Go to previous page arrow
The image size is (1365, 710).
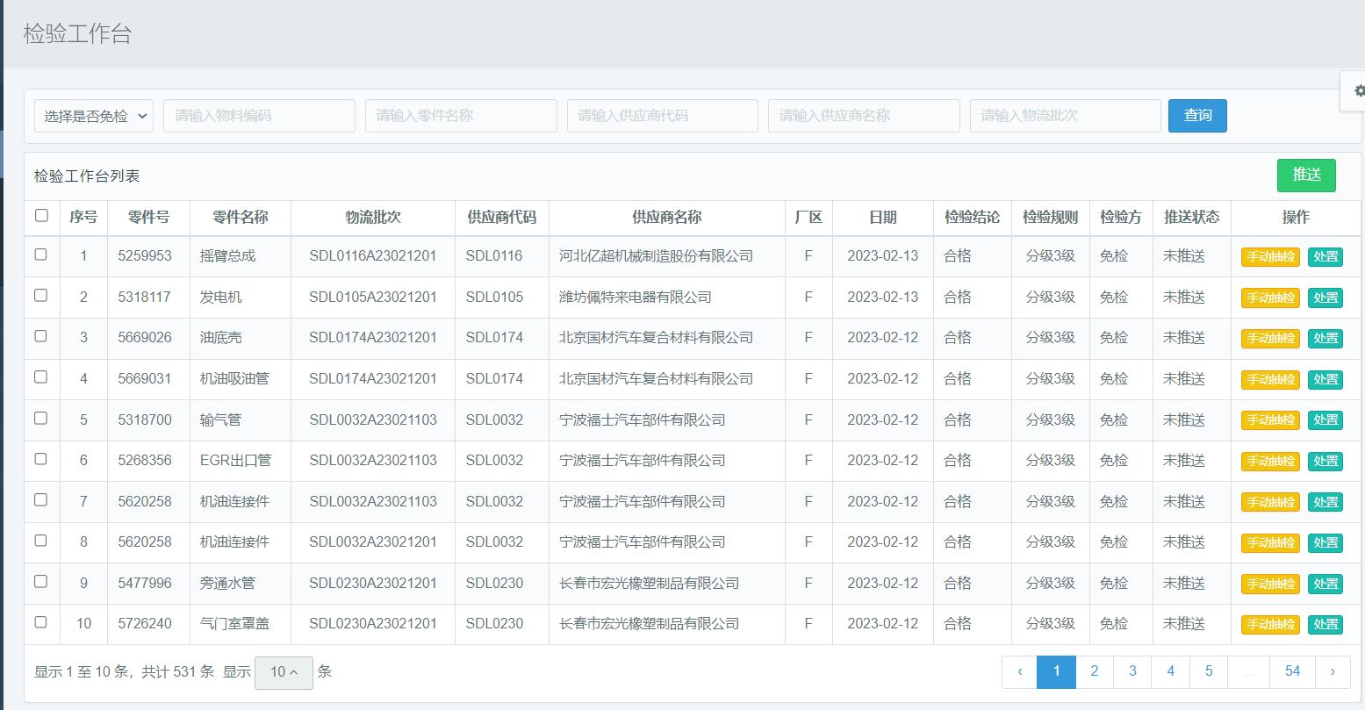(x=1019, y=671)
